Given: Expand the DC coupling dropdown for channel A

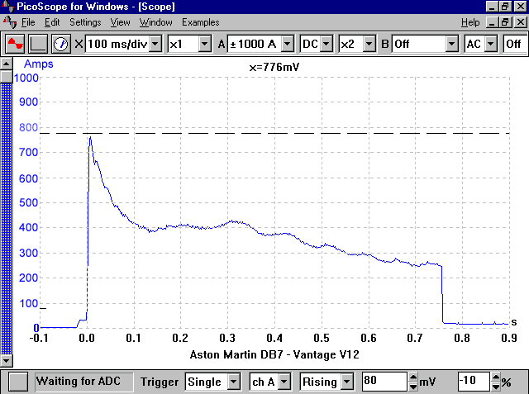Looking at the screenshot, I should (x=326, y=43).
